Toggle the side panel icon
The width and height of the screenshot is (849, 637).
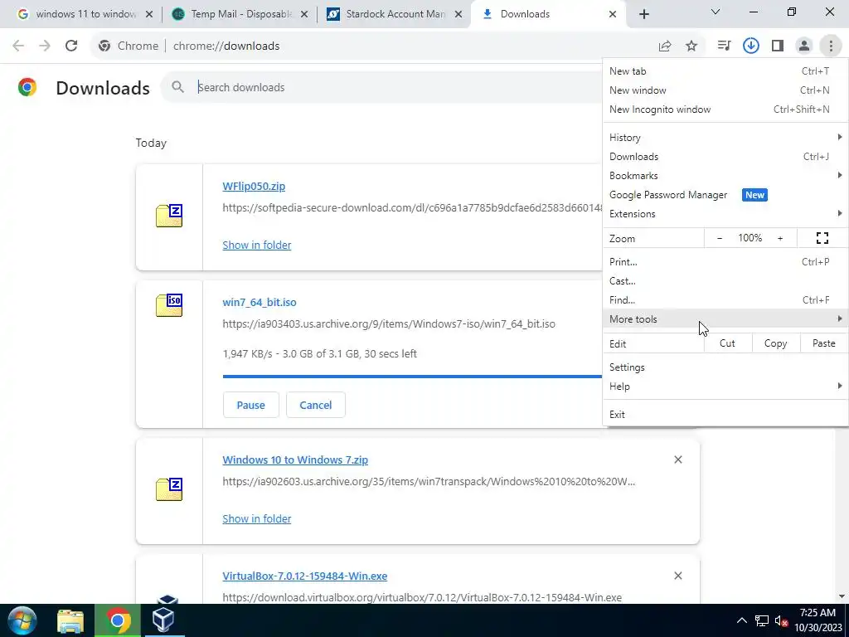tap(778, 46)
